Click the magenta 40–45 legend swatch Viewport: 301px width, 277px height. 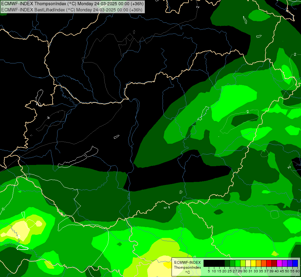click(279, 263)
